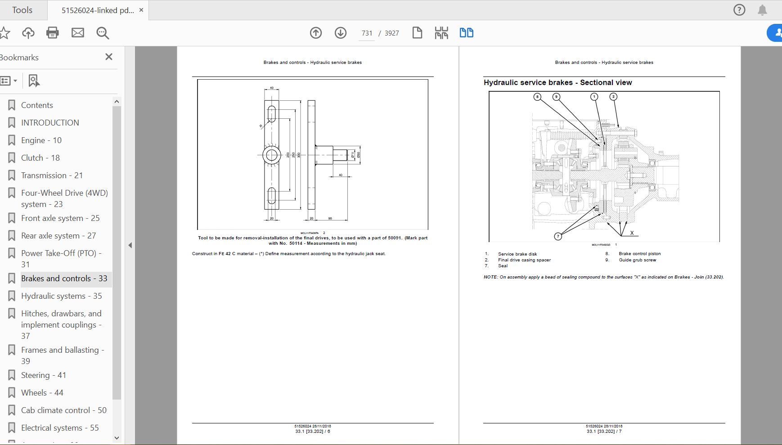The image size is (782, 445).
Task: Open the help question mark icon
Action: [739, 10]
